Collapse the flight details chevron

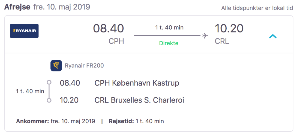[273, 36]
